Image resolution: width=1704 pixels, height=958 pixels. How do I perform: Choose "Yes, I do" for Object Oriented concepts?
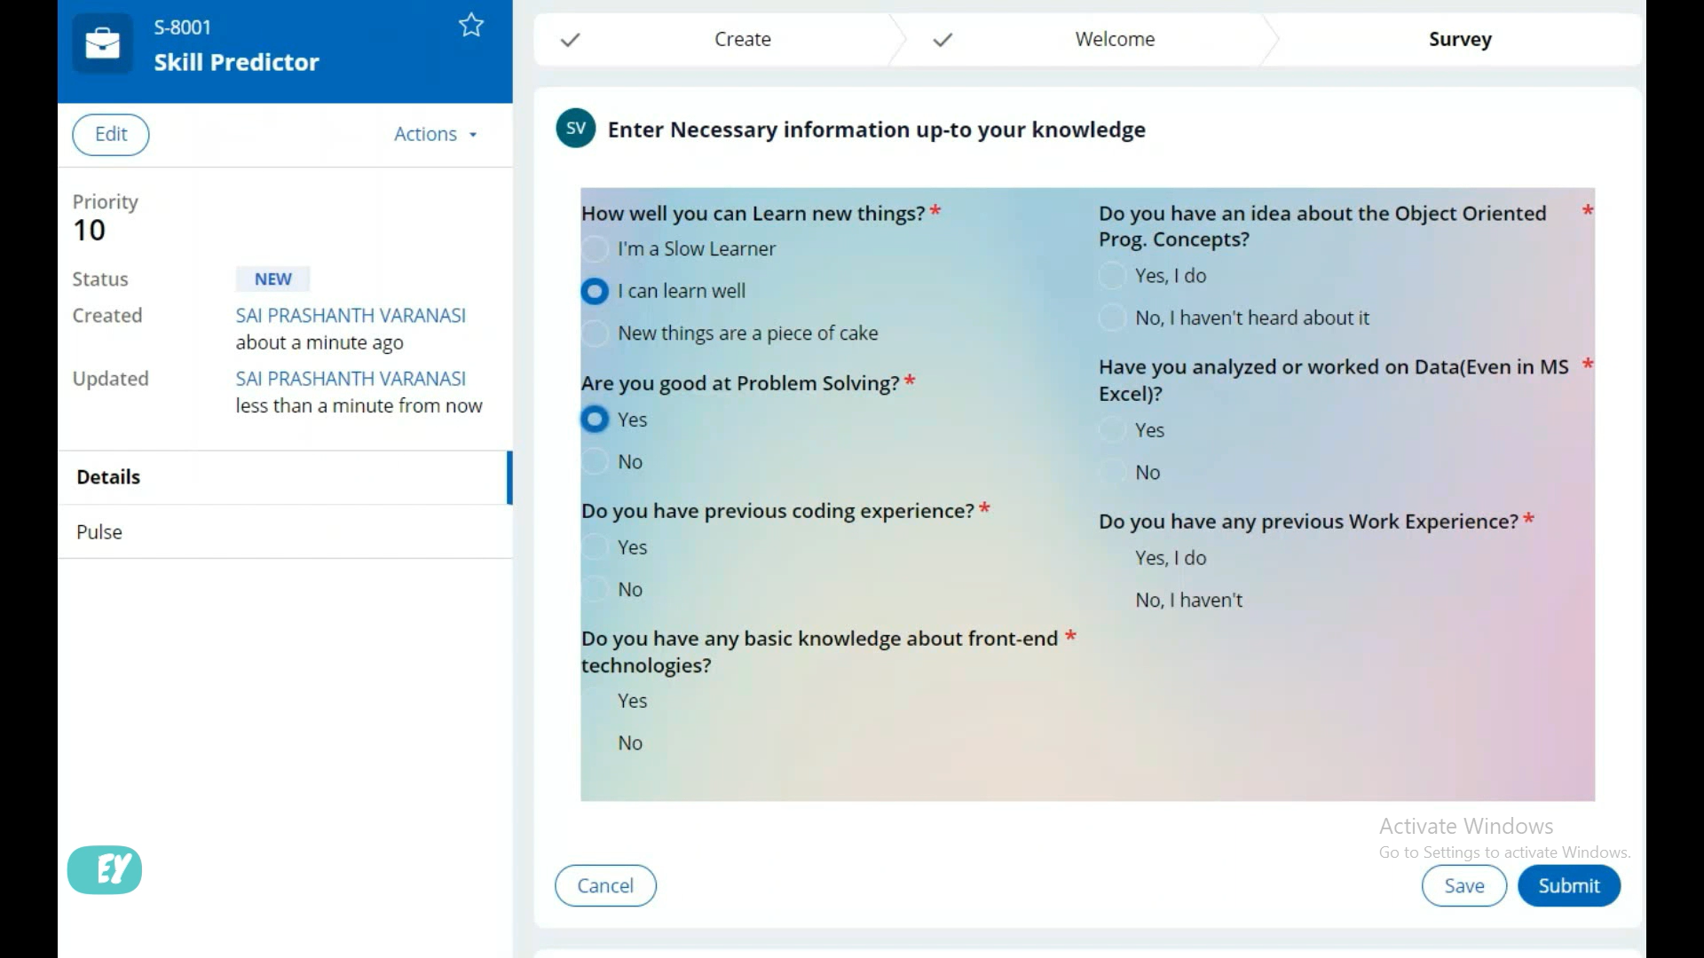(x=1112, y=276)
